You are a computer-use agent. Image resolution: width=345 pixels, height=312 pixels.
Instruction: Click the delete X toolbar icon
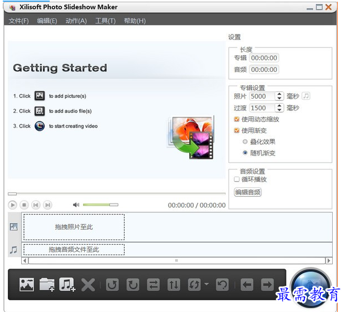pos(88,285)
